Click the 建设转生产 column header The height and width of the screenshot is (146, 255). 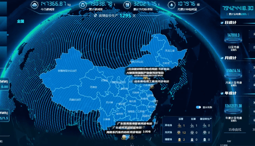tap(206, 119)
